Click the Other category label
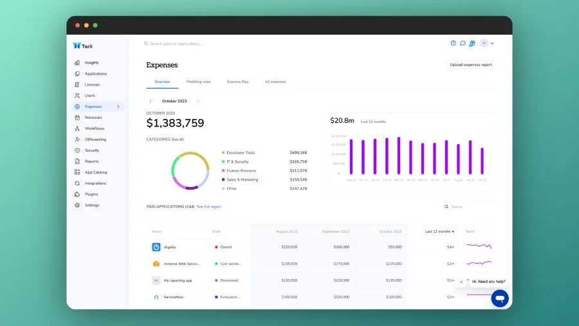This screenshot has width=579, height=326. [x=232, y=188]
